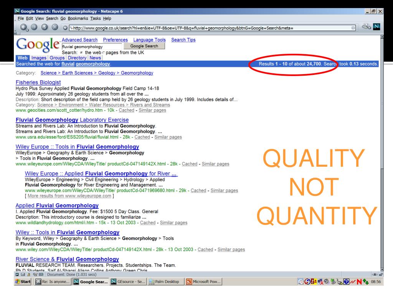Select 'pages from the UK' radio button

click(103, 52)
